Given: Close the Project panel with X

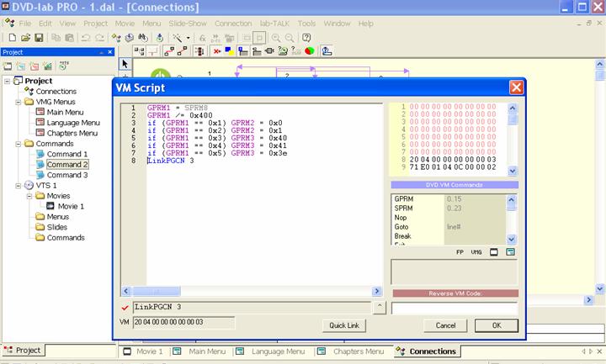Looking at the screenshot, I should [109, 52].
